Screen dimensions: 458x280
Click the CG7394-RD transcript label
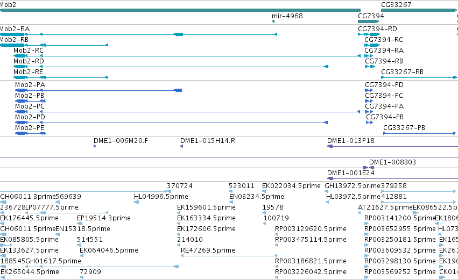(x=377, y=29)
